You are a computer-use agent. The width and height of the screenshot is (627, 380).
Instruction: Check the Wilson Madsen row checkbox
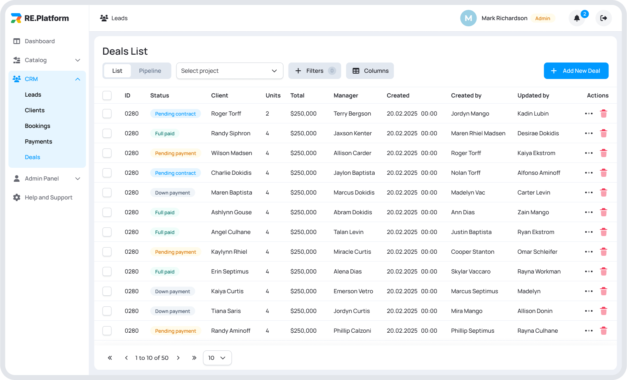(x=107, y=153)
